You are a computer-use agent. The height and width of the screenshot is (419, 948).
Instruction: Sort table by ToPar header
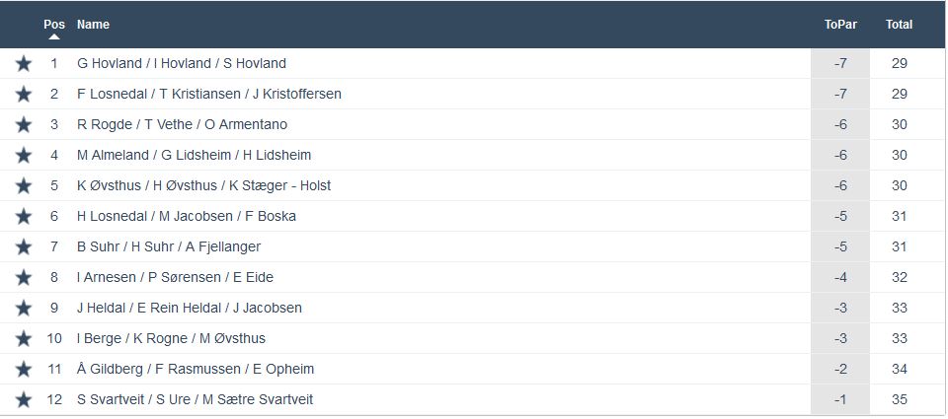[x=839, y=24]
